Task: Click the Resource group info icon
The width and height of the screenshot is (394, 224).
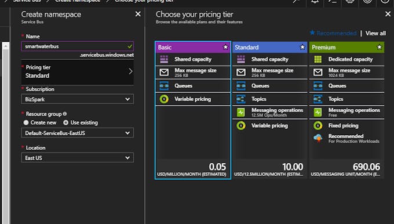Action: [65, 114]
